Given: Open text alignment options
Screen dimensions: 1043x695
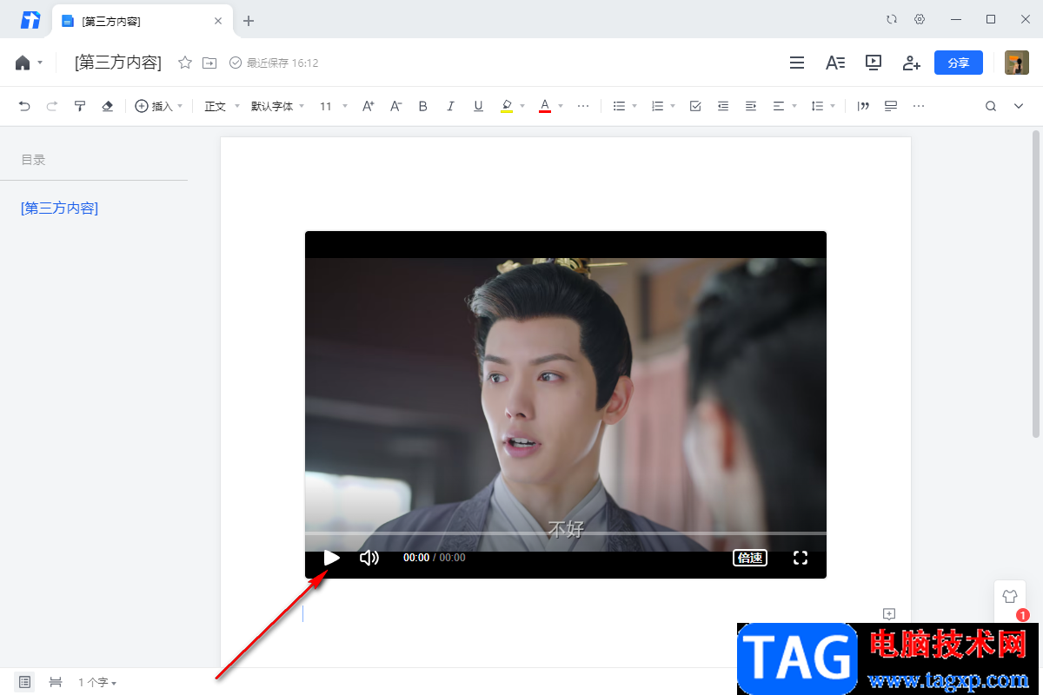Looking at the screenshot, I should (x=784, y=106).
